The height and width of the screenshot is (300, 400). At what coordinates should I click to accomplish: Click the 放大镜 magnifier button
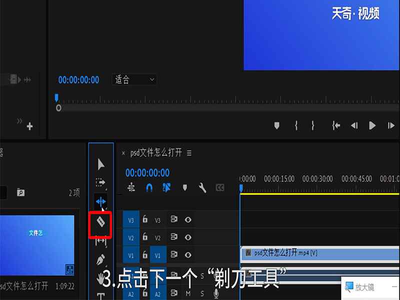click(x=361, y=286)
